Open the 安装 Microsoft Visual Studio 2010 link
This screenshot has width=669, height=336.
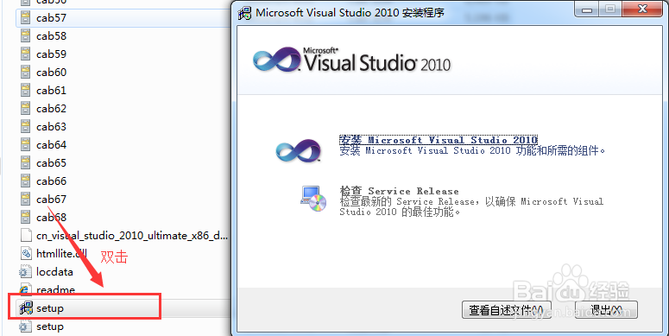(439, 140)
